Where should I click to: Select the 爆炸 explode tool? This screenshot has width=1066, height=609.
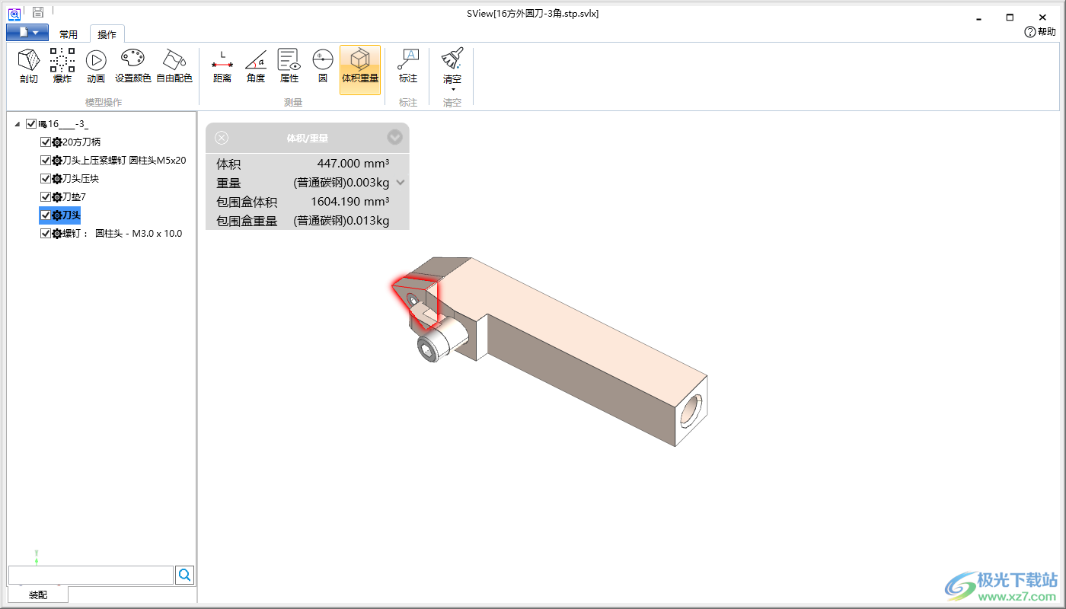click(62, 65)
